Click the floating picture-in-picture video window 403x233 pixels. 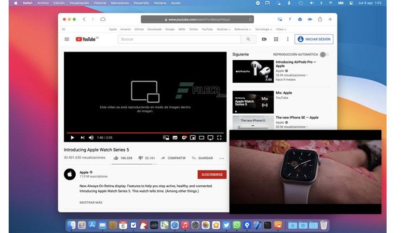305,172
